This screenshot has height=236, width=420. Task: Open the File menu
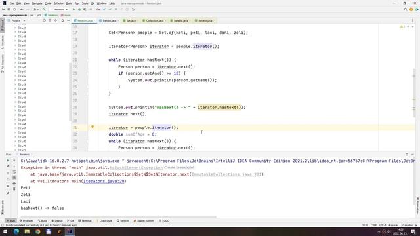pos(12,3)
